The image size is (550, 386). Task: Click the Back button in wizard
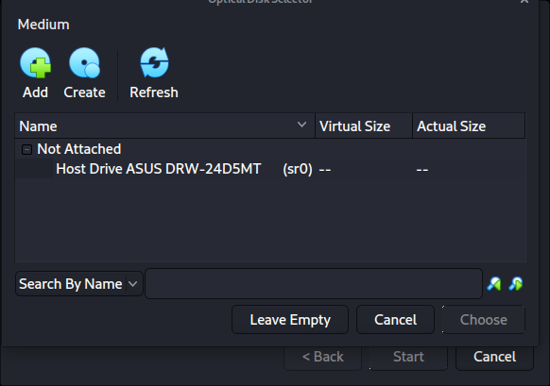click(x=322, y=357)
